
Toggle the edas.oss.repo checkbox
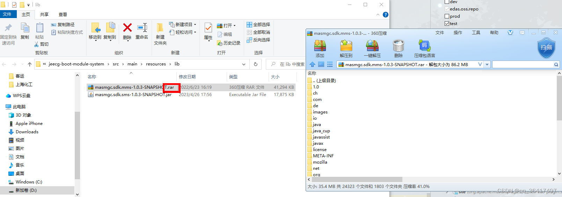click(x=447, y=9)
